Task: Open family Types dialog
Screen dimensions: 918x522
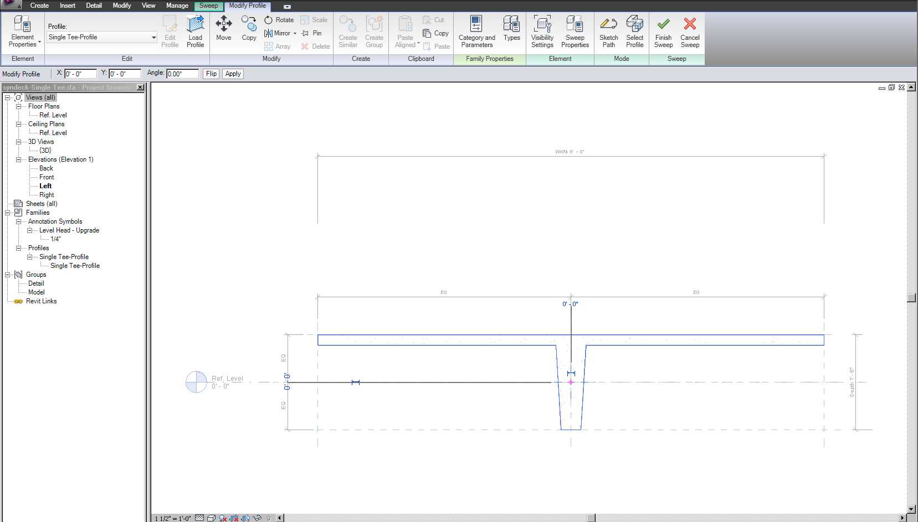Action: click(x=511, y=29)
